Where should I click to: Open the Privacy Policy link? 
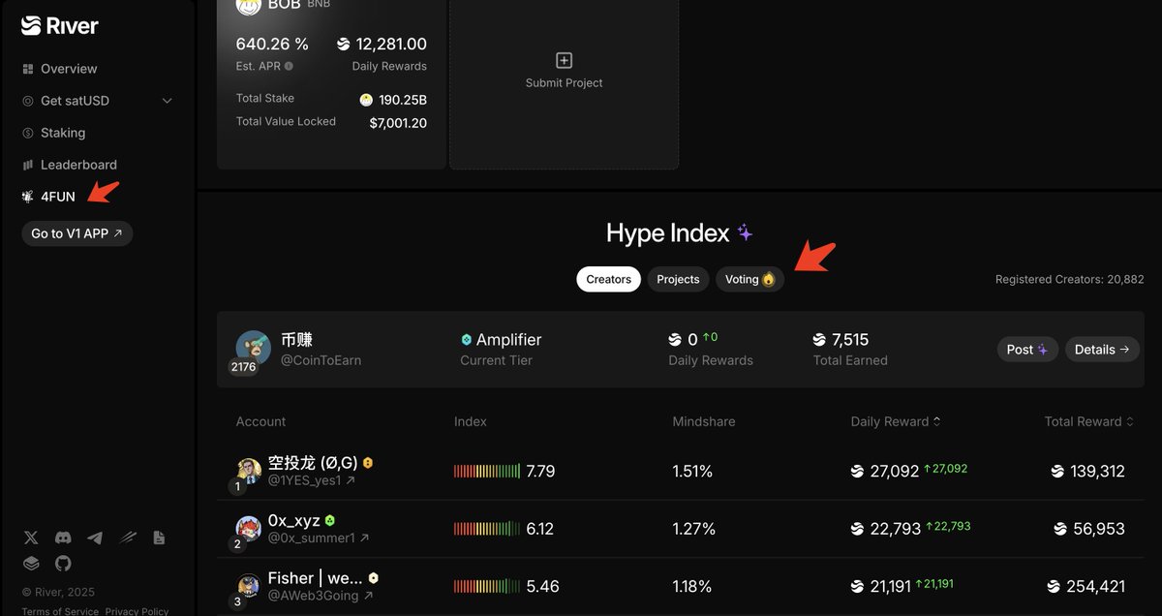click(x=137, y=611)
